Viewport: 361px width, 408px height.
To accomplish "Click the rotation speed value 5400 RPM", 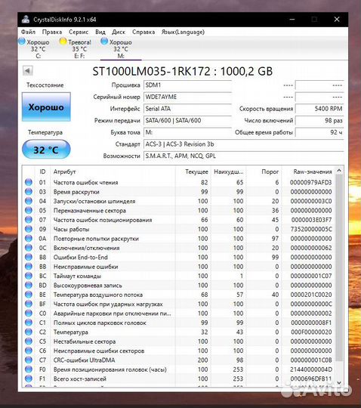I will pos(319,109).
